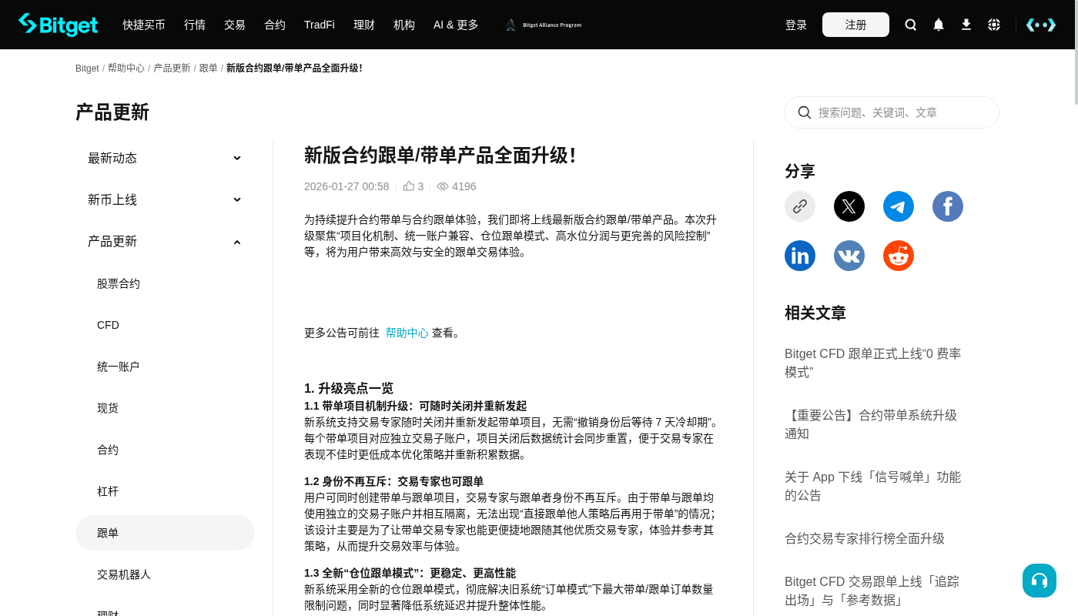Go to 产品更新 breadcrumb link
The height and width of the screenshot is (616, 1078).
point(172,68)
